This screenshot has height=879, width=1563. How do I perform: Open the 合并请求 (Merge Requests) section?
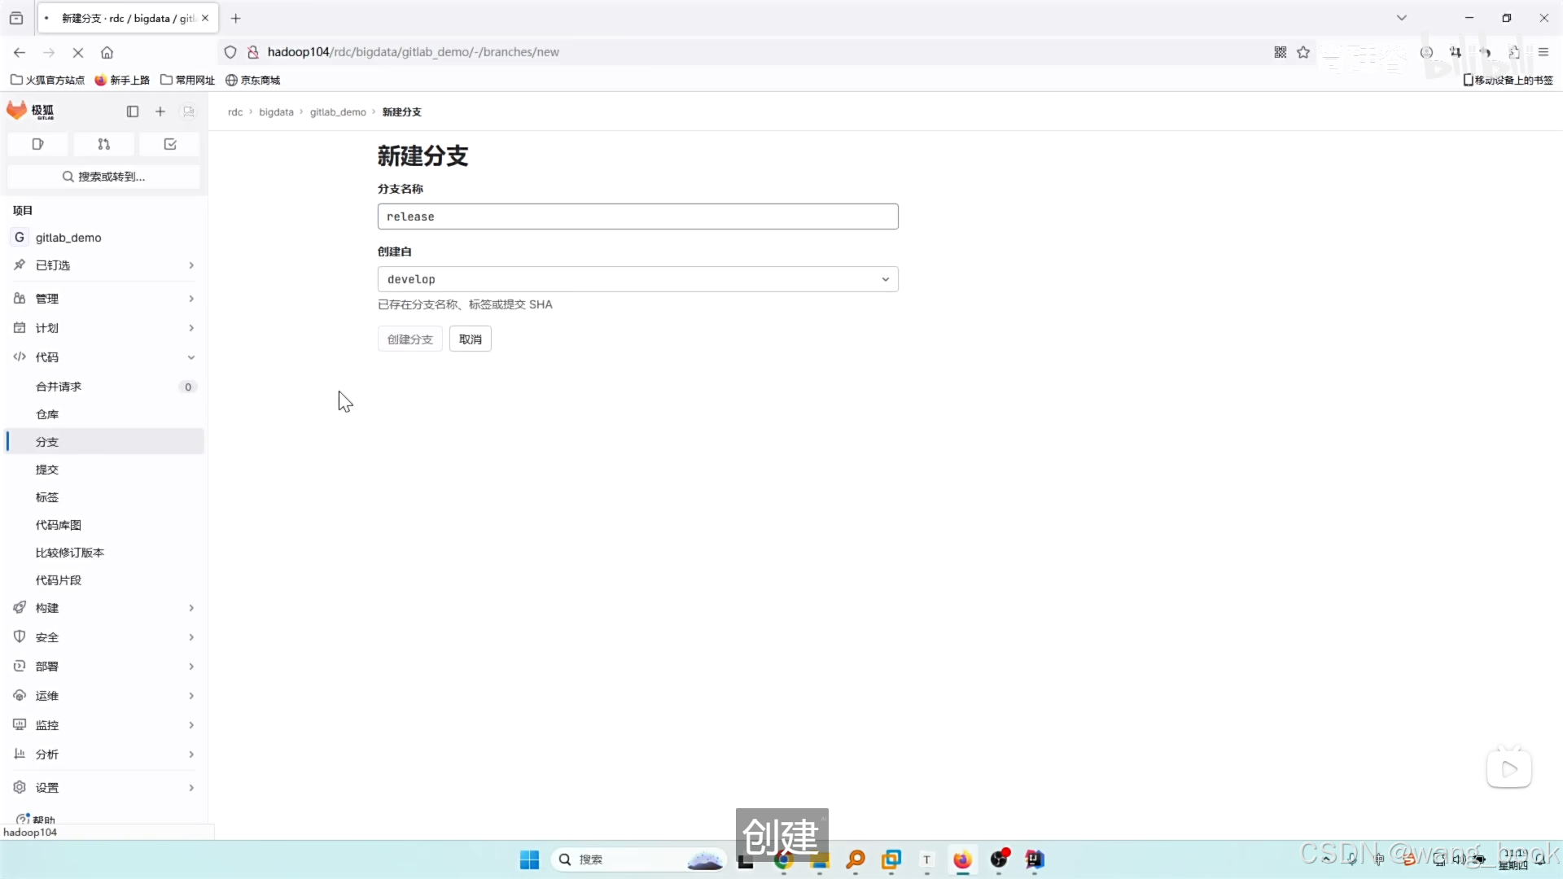click(x=59, y=385)
